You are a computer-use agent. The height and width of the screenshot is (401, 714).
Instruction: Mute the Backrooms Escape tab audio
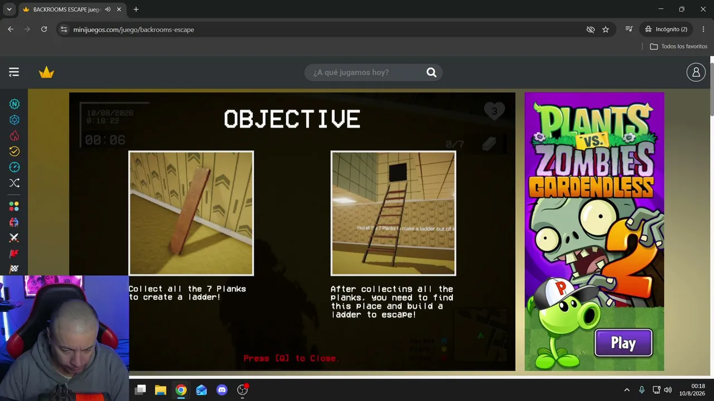108,9
